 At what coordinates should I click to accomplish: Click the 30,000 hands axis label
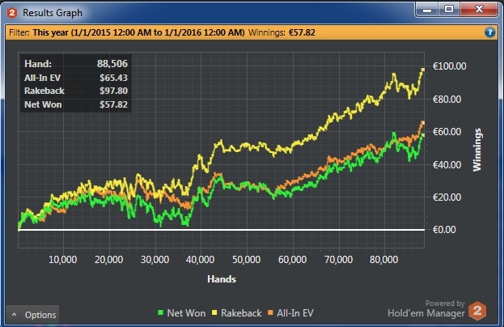coord(155,260)
